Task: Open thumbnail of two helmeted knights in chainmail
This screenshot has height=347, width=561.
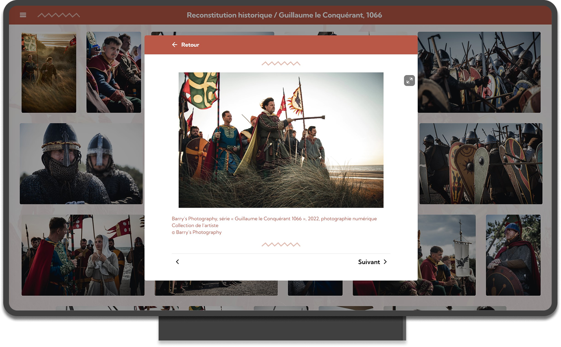Action: [81, 163]
